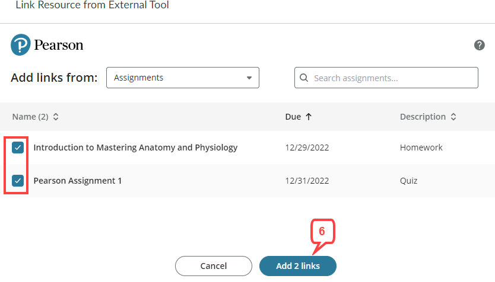Sort by Name column arrows
This screenshot has height=282, width=495.
tap(56, 117)
